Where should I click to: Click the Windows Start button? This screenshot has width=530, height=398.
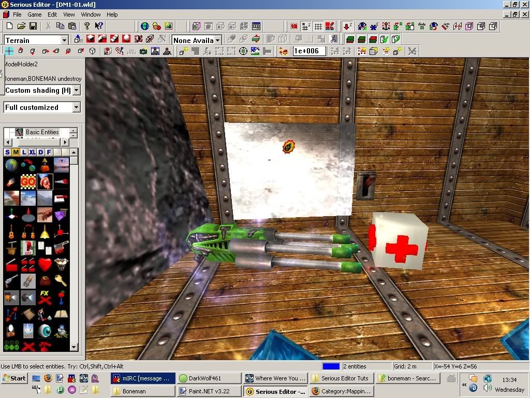(14, 378)
